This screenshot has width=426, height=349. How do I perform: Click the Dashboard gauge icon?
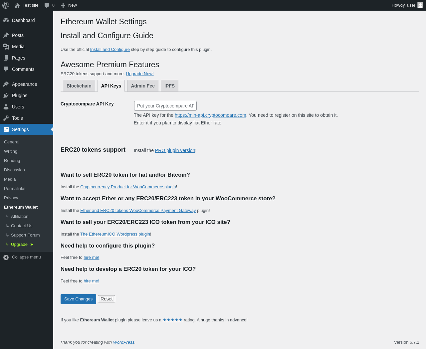pyautogui.click(x=6, y=20)
